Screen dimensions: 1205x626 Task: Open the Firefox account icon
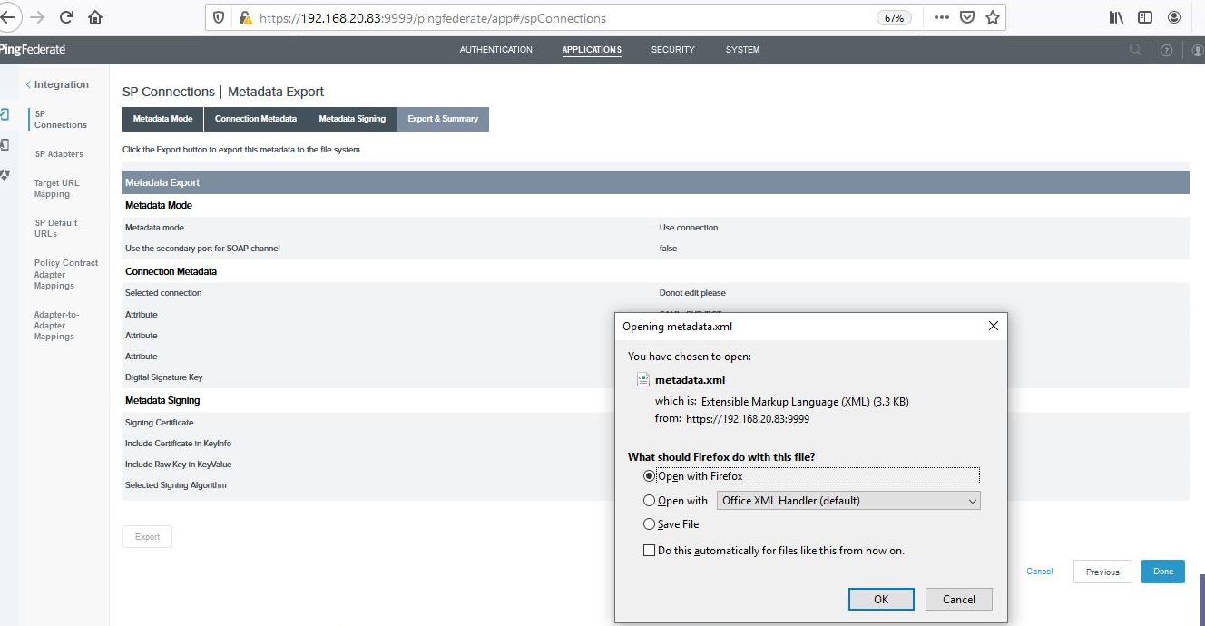point(1174,17)
